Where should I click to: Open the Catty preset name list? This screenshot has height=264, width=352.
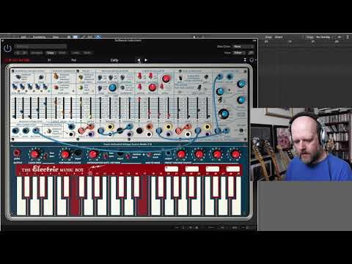coord(114,60)
